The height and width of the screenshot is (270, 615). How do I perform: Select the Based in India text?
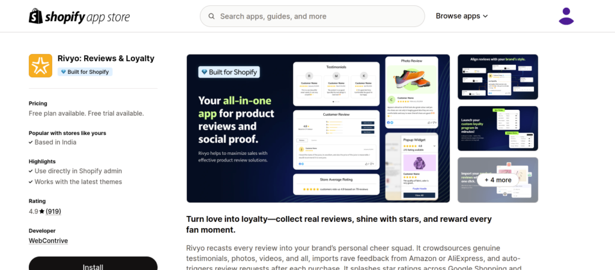tap(55, 142)
